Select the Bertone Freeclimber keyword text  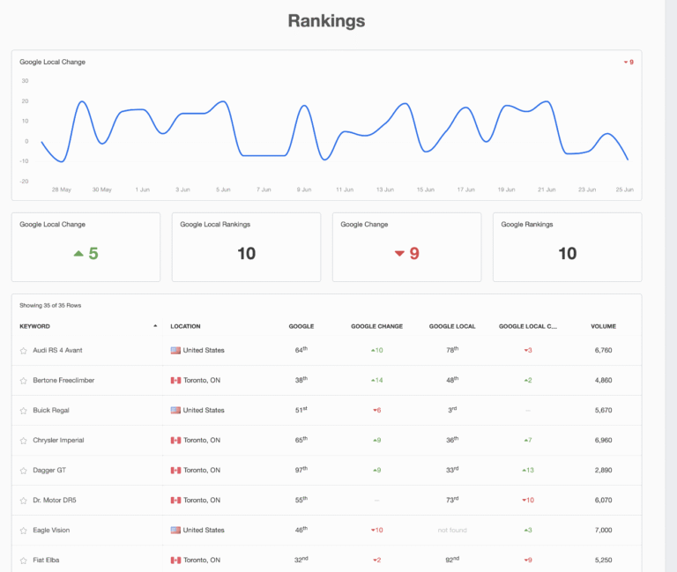(x=63, y=381)
